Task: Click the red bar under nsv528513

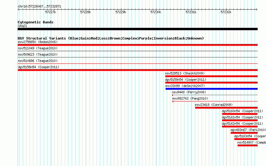Action: click(211, 76)
